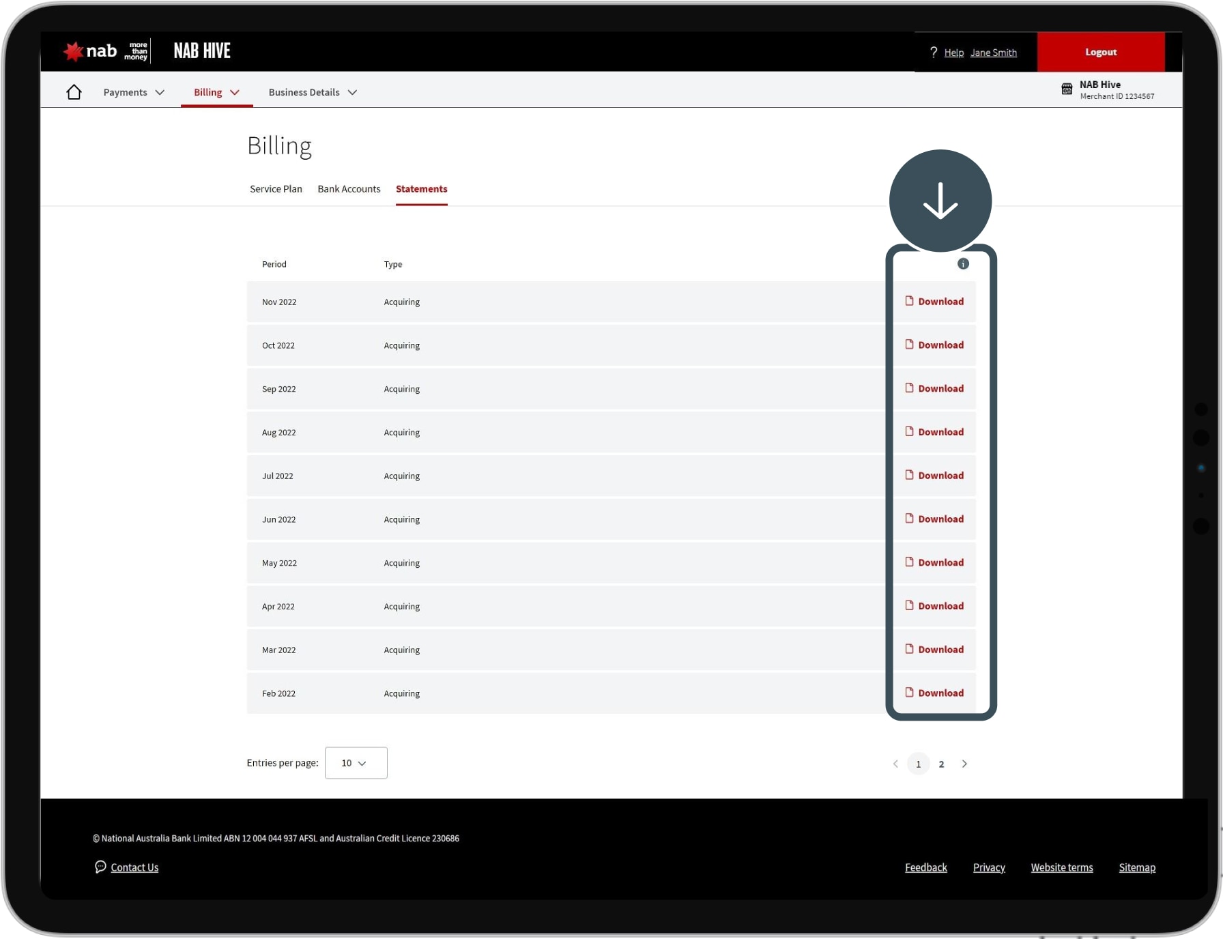
Task: Switch to the Bank Accounts tab
Action: coord(349,189)
